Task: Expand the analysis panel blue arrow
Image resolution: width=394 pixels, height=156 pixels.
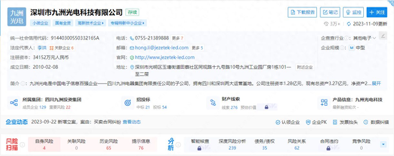Action: pyautogui.click(x=383, y=144)
